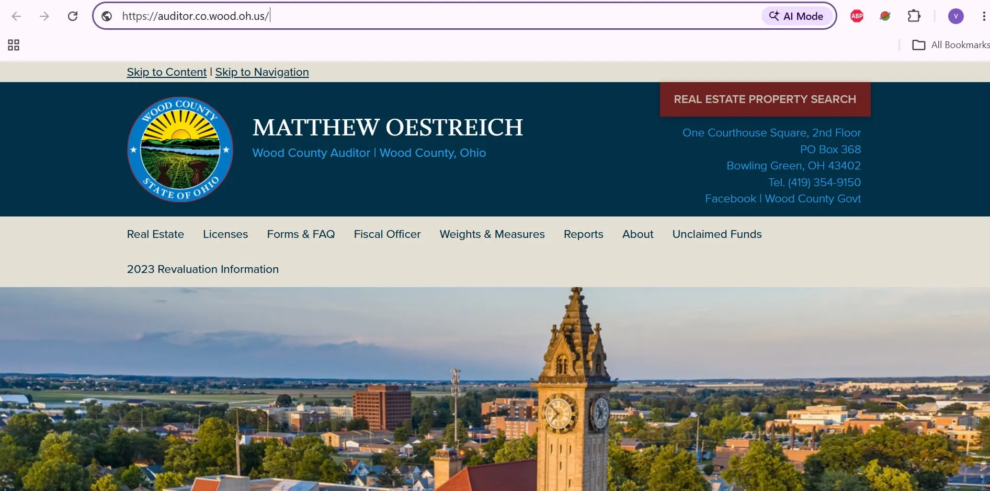Open the AI Mode button
The width and height of the screenshot is (990, 491).
796,16
